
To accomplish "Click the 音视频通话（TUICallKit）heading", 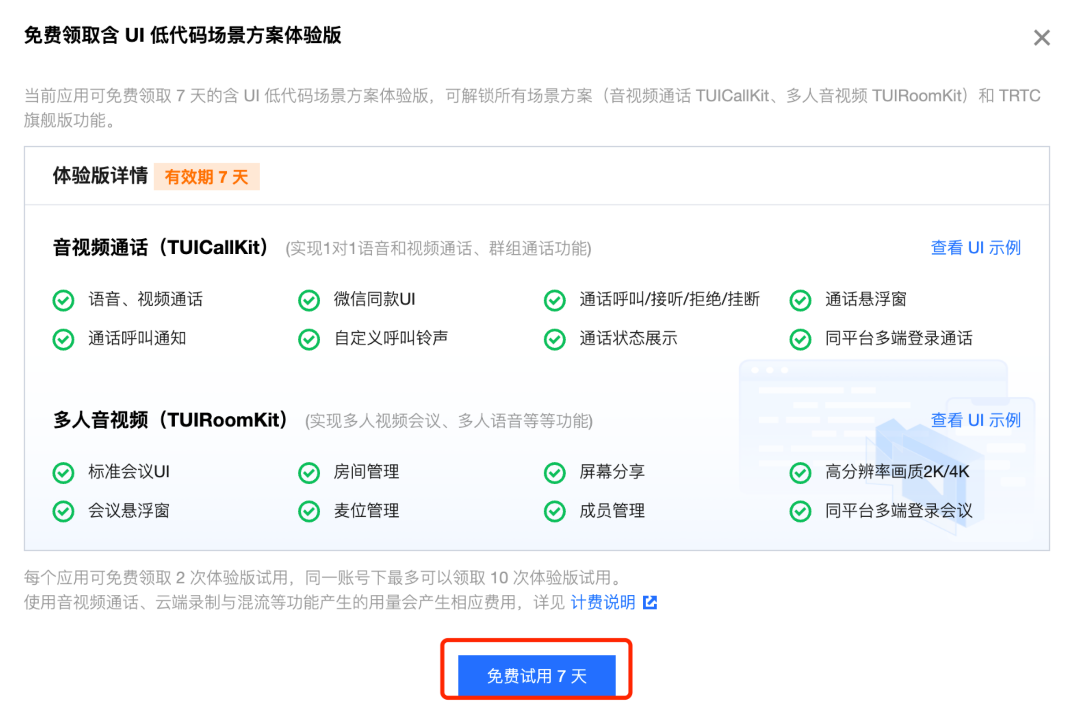I will 161,248.
